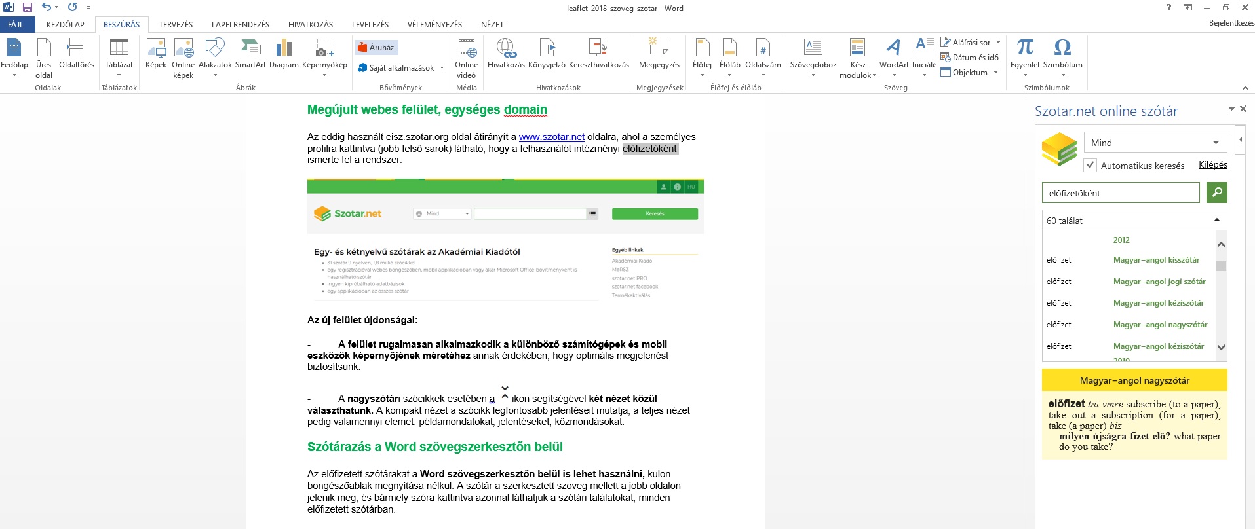
Task: Open the Mind dictionary dropdown
Action: (x=1154, y=143)
